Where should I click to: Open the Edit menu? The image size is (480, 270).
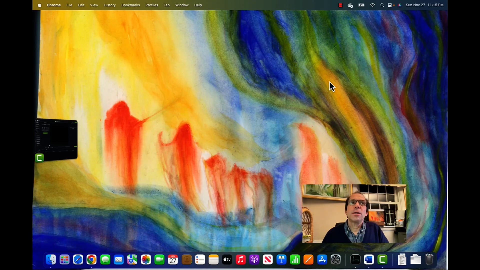click(81, 5)
